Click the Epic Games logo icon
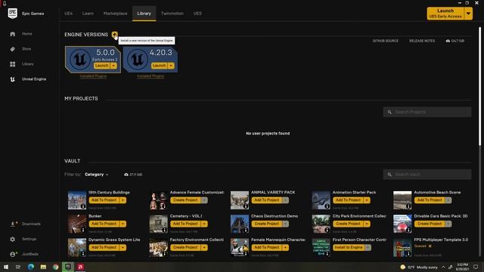484x272 pixels. pos(13,14)
